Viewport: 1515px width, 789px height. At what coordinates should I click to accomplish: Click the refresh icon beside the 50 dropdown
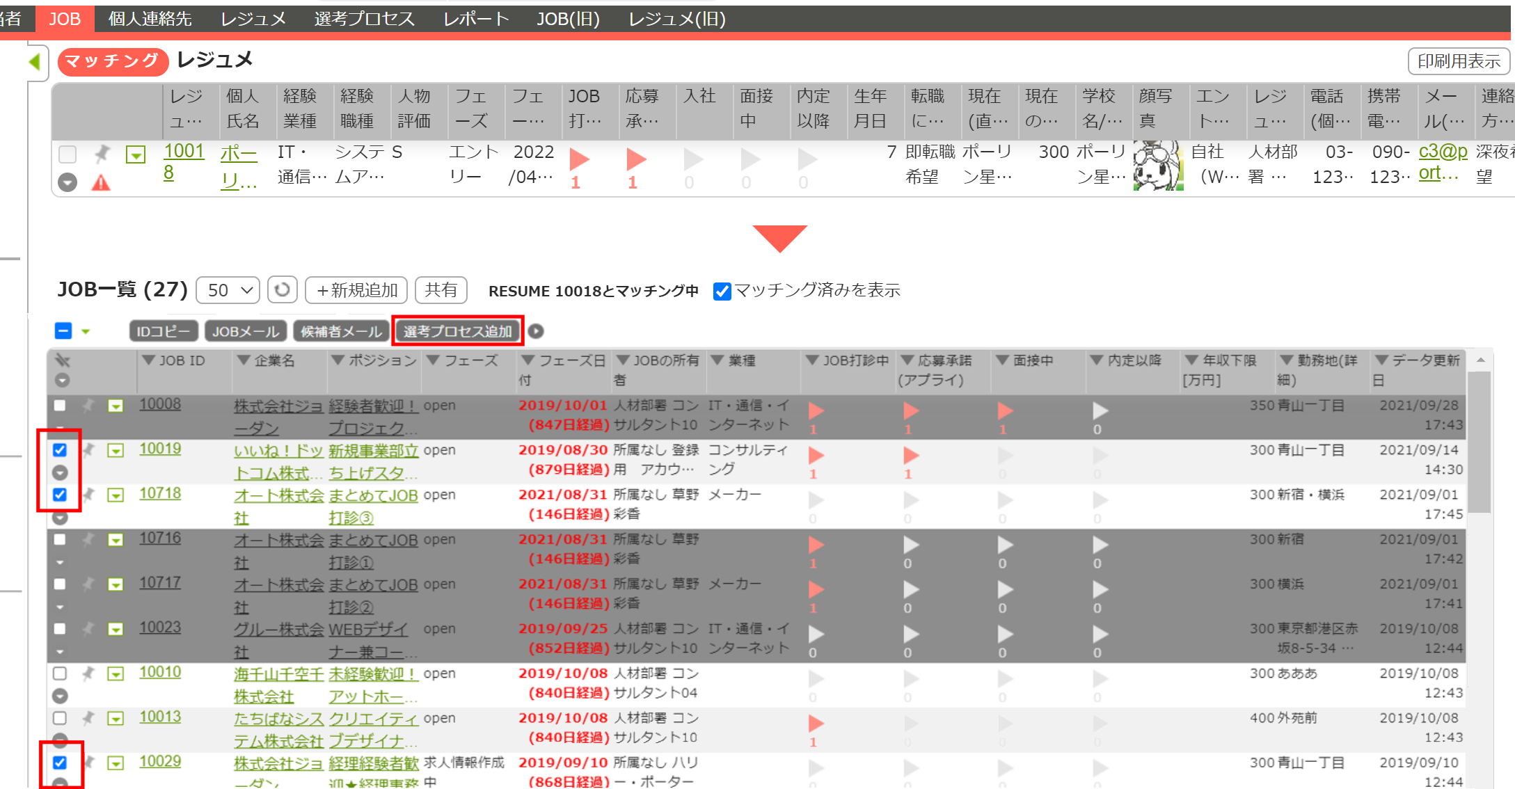pos(282,289)
